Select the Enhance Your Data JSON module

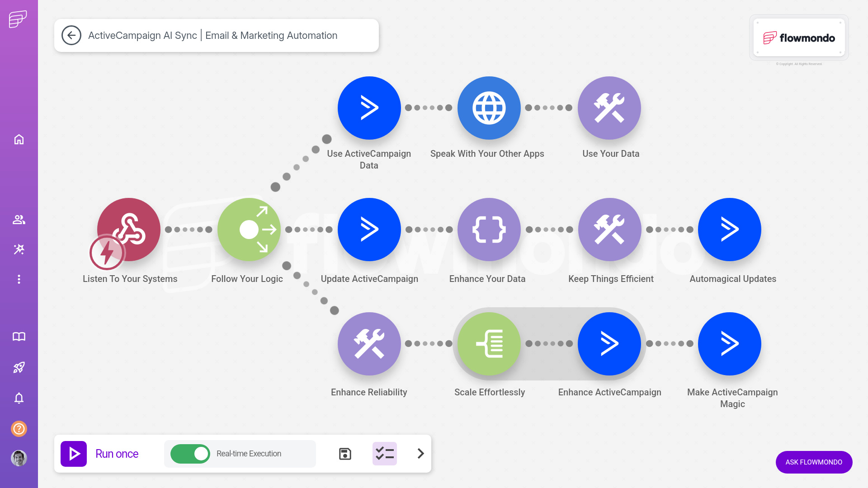(489, 230)
